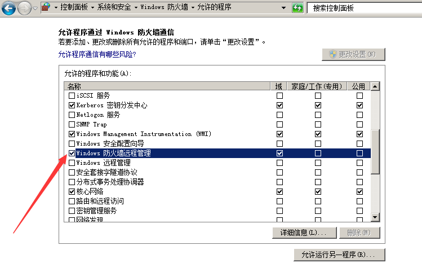Expand the arrow after 系统和安全 breadcrumb
Viewport: 422px width, 276px height.
[137, 8]
